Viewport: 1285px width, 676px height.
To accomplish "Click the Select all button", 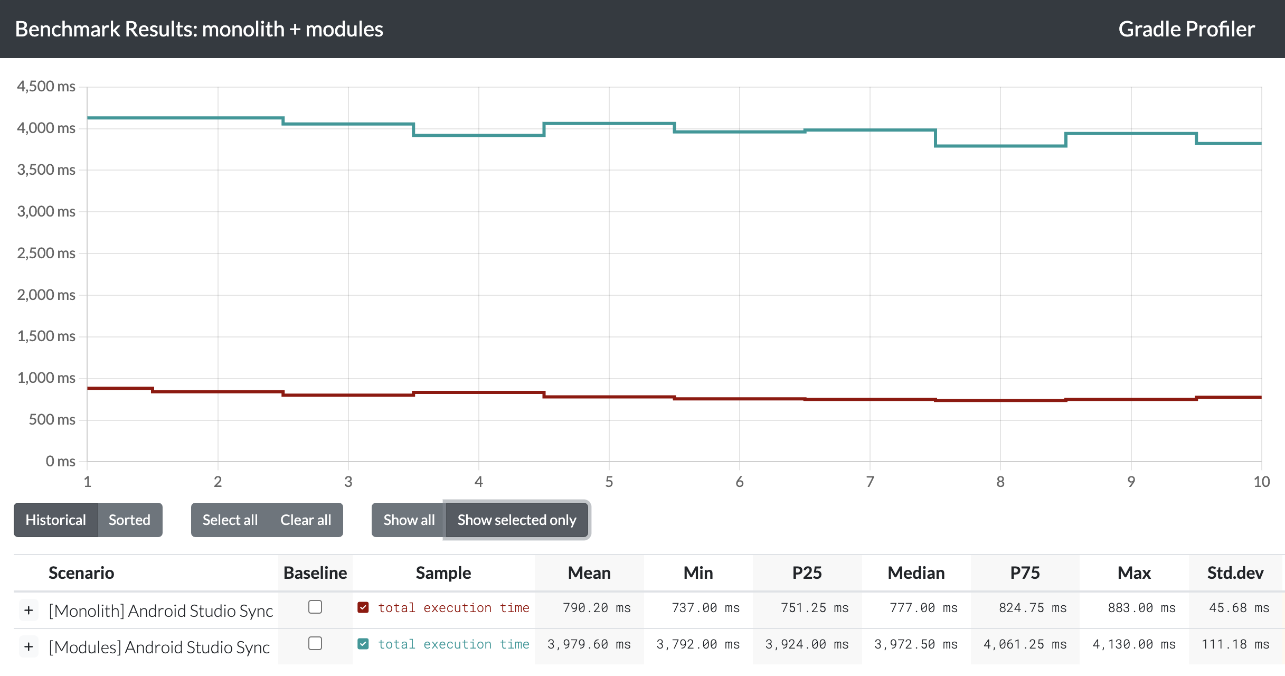I will (x=230, y=520).
